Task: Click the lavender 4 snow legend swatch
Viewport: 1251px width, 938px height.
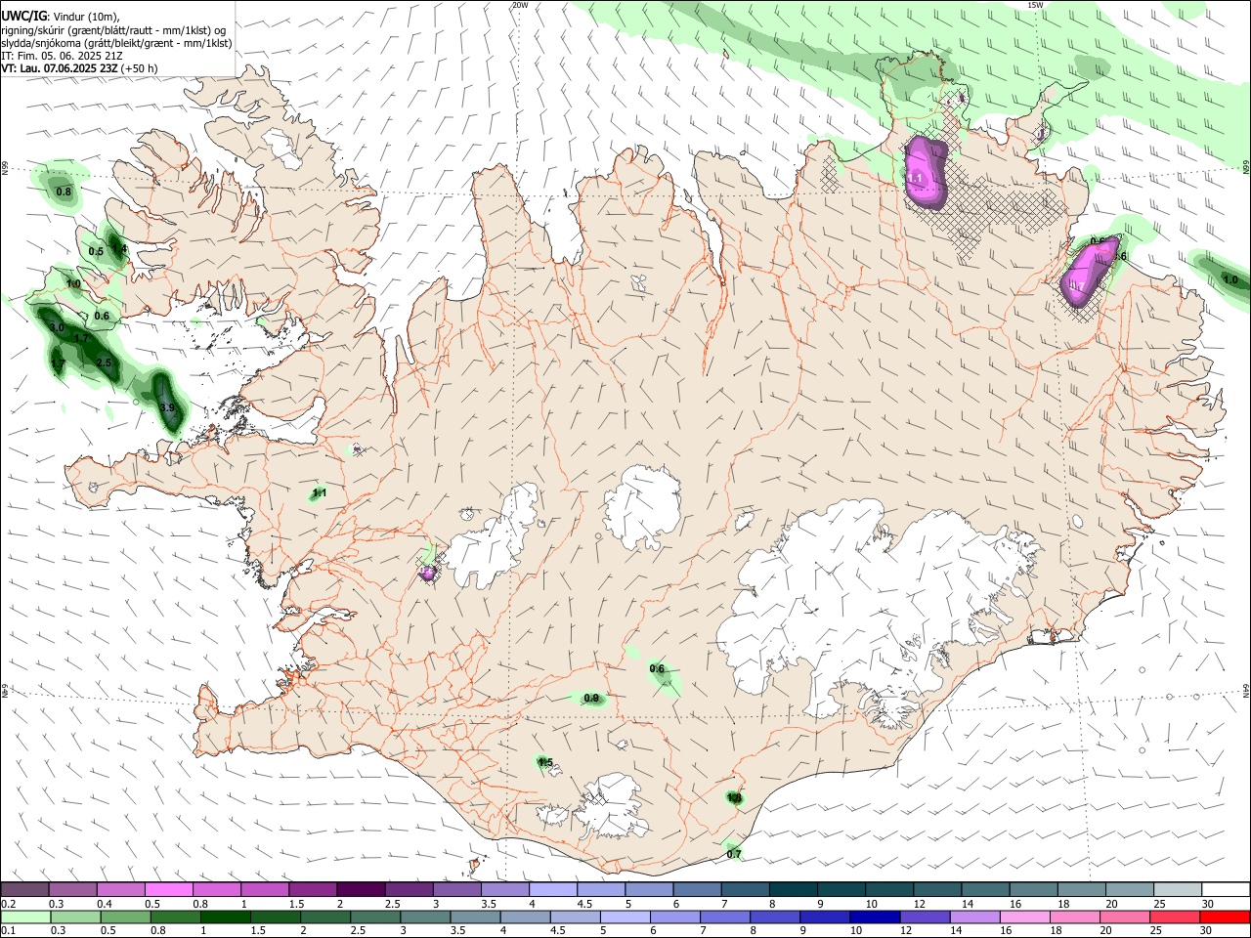Action: tap(553, 890)
